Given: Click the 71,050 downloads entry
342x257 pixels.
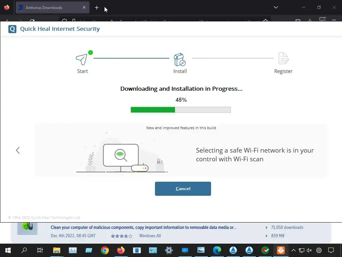Looking at the screenshot, I should (287, 228).
